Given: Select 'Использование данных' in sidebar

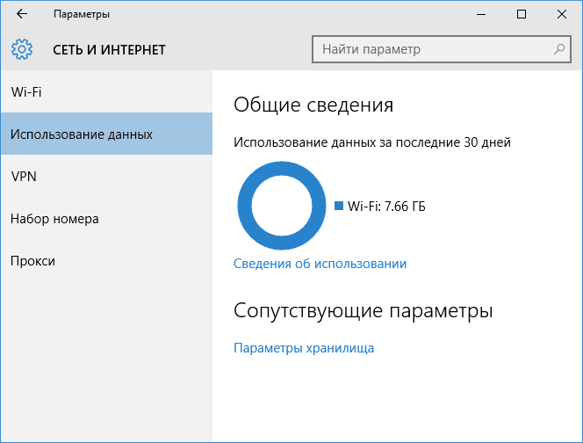Looking at the screenshot, I should coord(106,134).
